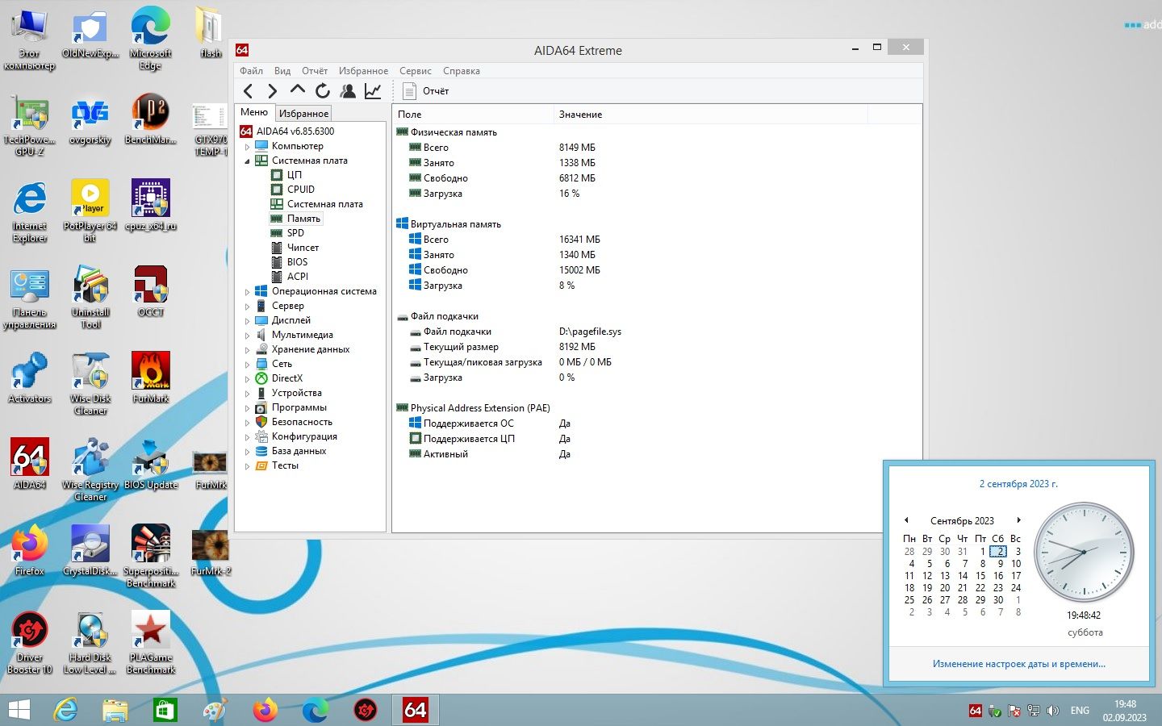
Task: Select the OCCT desktop icon
Action: pos(151,291)
